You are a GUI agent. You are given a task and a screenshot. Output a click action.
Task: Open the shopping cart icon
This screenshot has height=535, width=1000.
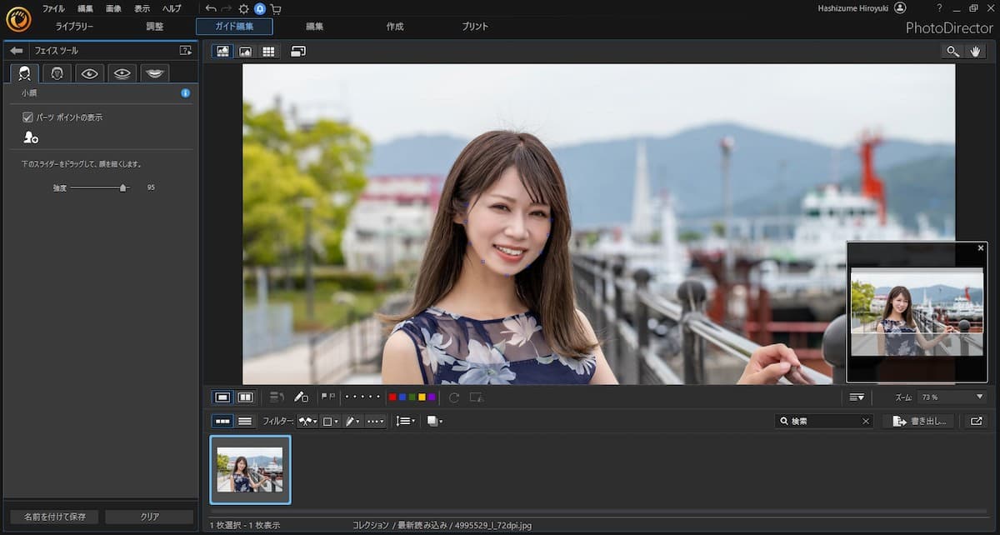point(276,8)
